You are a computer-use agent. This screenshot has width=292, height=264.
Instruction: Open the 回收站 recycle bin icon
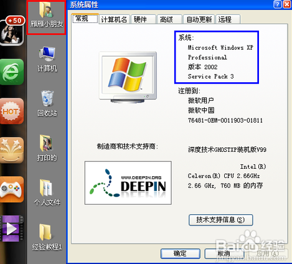tap(47, 103)
